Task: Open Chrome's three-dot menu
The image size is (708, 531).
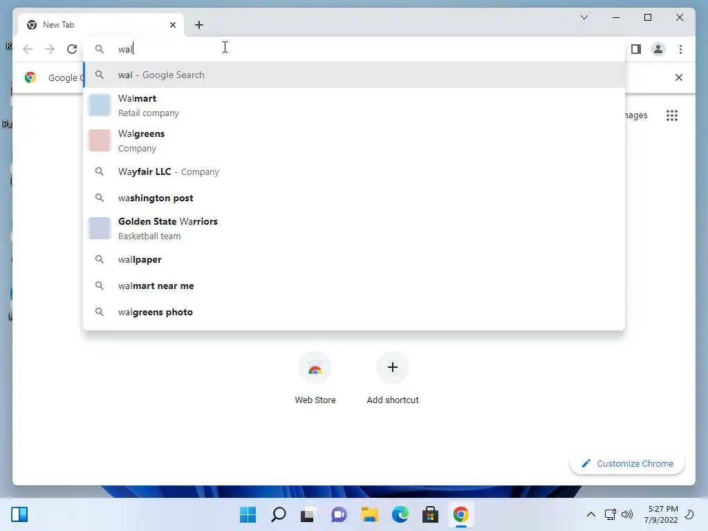Action: (x=680, y=49)
